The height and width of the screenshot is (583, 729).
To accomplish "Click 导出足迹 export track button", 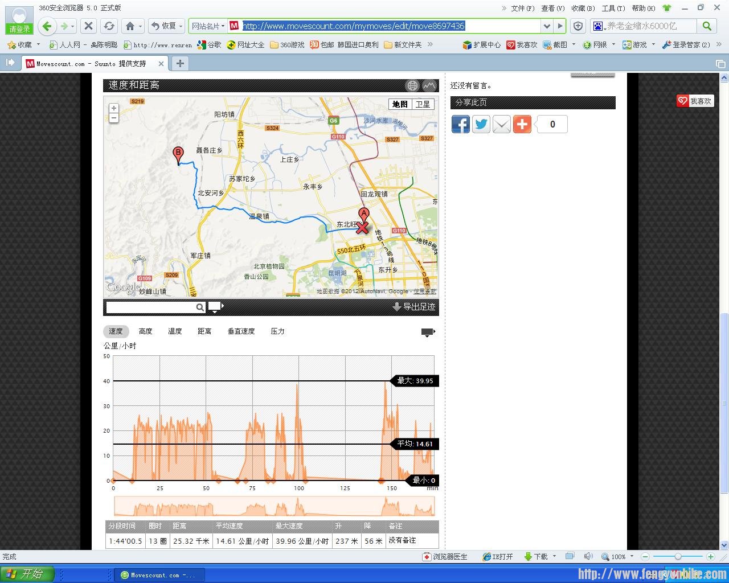I will (x=414, y=307).
